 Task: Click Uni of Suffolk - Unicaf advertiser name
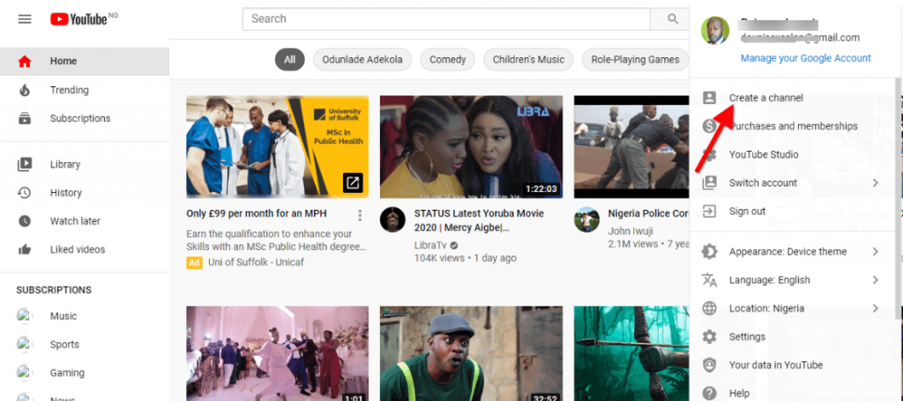coord(256,263)
